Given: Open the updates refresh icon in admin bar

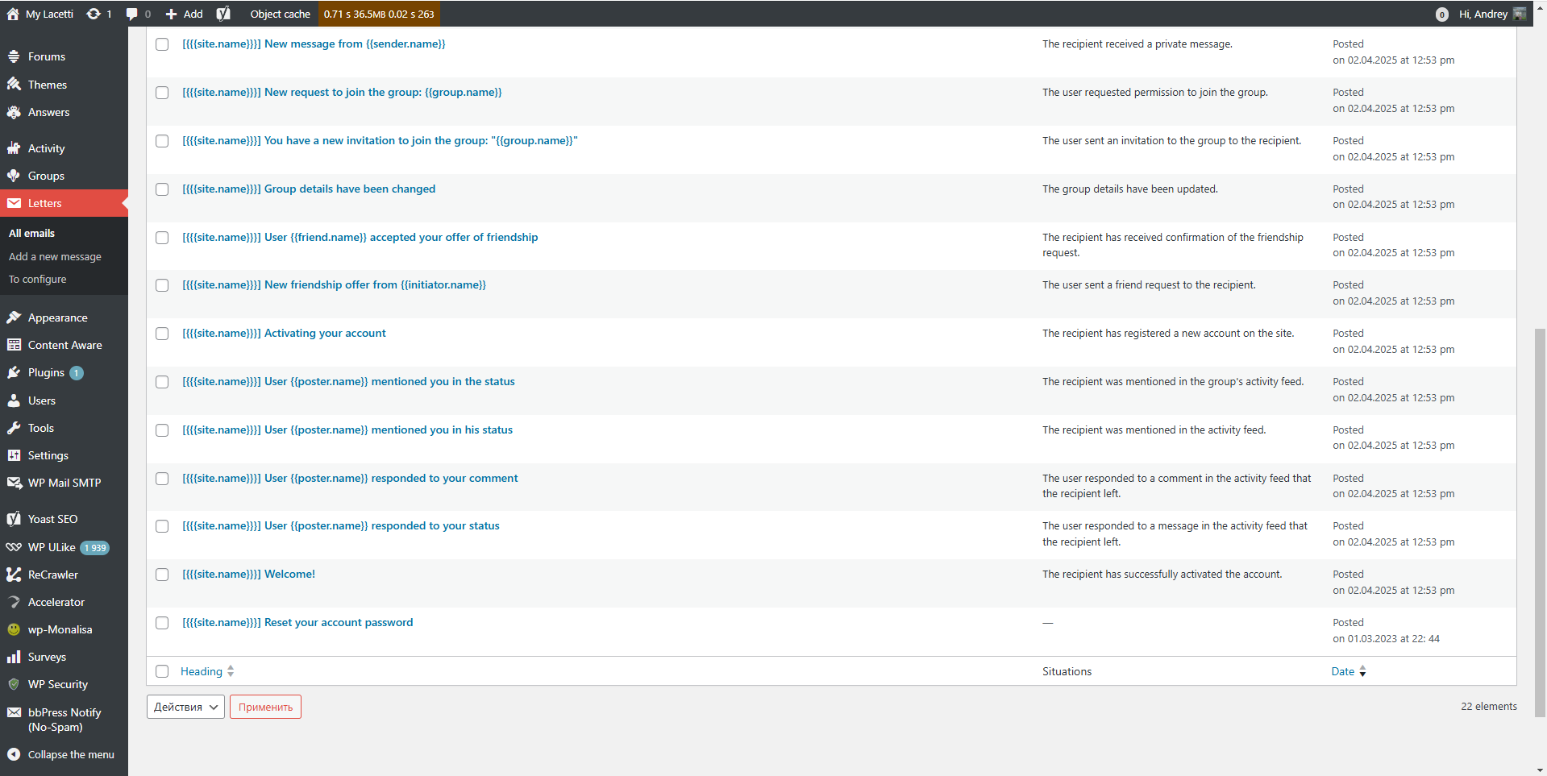Looking at the screenshot, I should pos(94,14).
